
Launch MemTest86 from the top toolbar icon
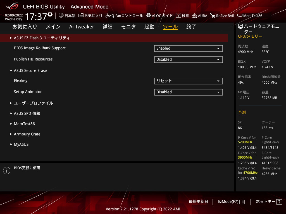coord(240,16)
